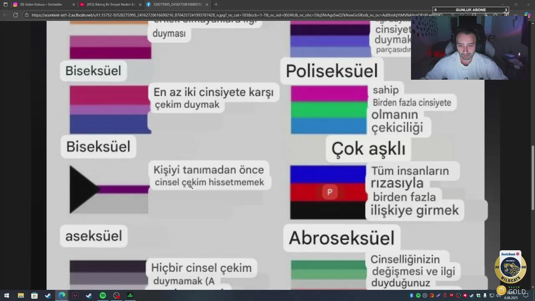Click text 'Hiçbir cinsel çekim'
This screenshot has height=301, width=535.
tap(201, 268)
